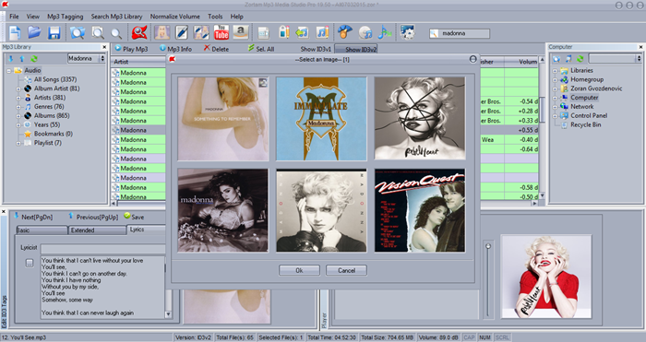Select the Something to Remember album cover
Image resolution: width=646 pixels, height=342 pixels.
pyautogui.click(x=223, y=119)
